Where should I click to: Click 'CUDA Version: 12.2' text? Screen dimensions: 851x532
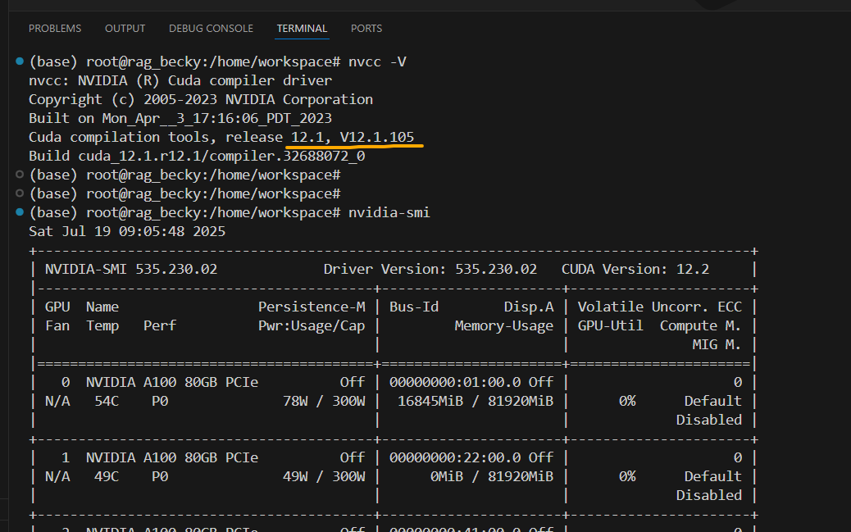point(635,269)
